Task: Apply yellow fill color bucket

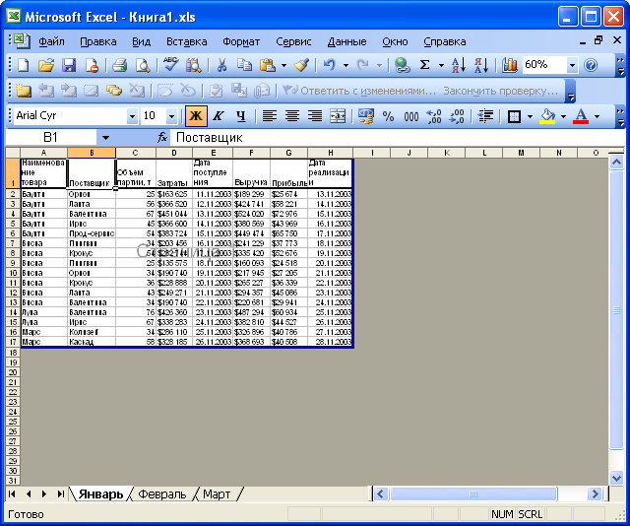Action: coord(547,116)
